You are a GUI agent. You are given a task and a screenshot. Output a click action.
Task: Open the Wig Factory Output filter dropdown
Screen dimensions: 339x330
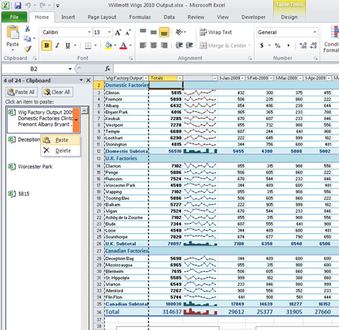click(x=146, y=78)
